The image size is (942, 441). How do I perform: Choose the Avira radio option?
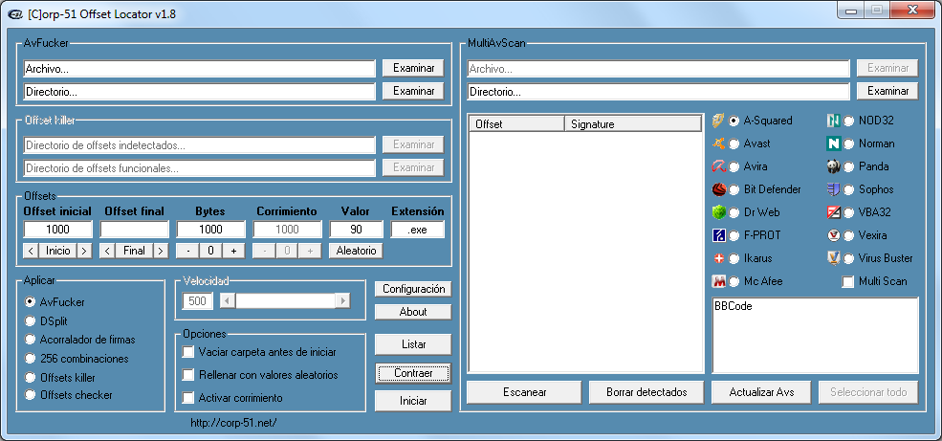coord(734,166)
